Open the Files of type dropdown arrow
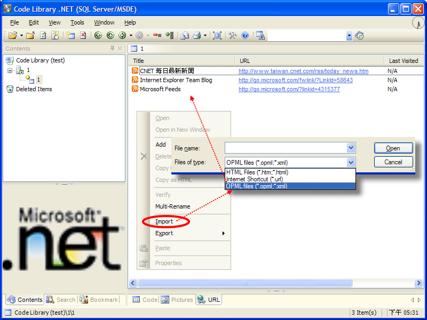 point(351,163)
